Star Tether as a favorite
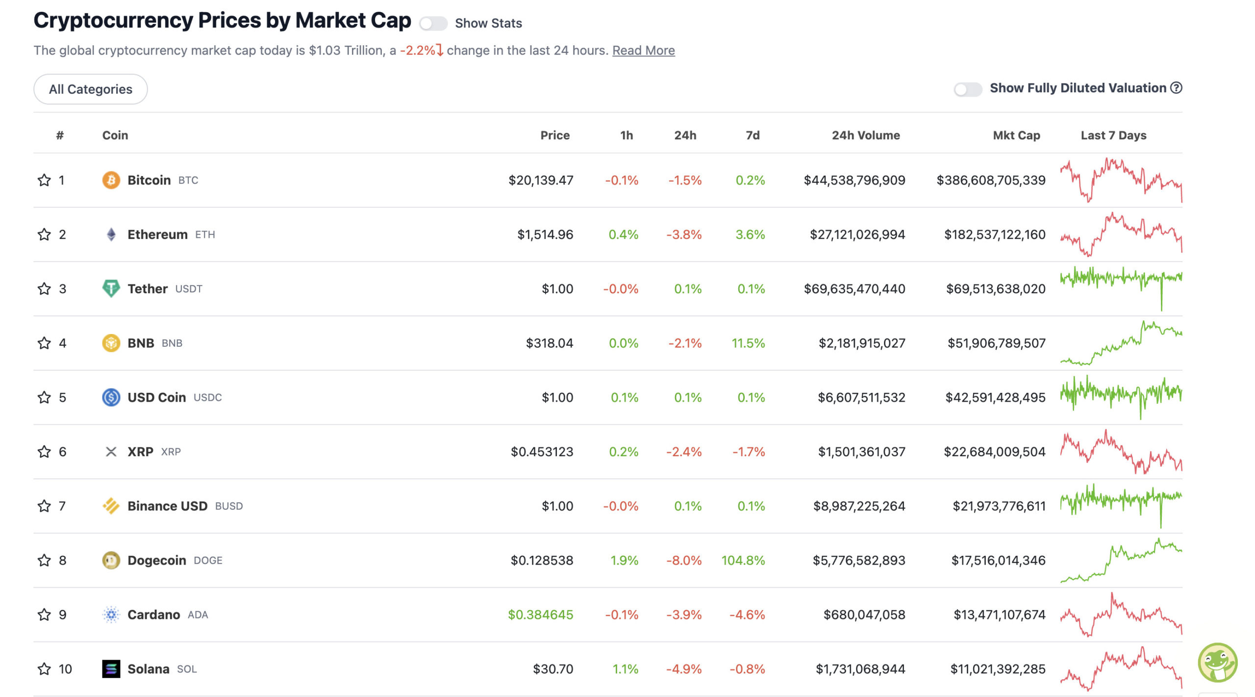The width and height of the screenshot is (1255, 697). (44, 288)
